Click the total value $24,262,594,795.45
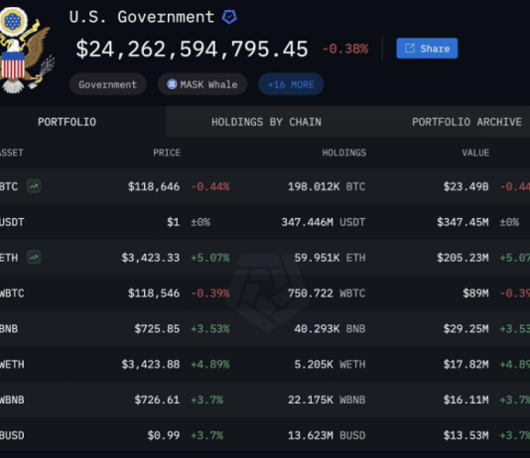 pyautogui.click(x=192, y=50)
